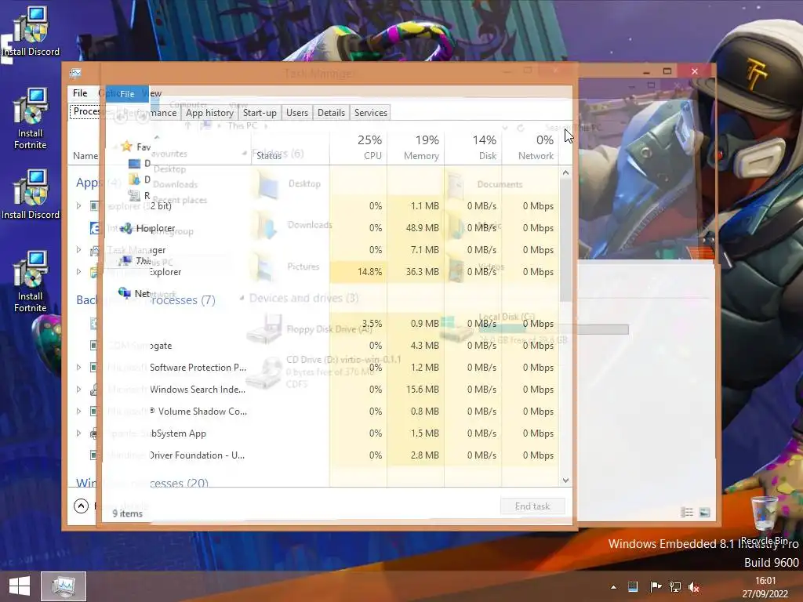Sort processes by the Memory column
The height and width of the screenshot is (602, 803).
click(x=416, y=147)
